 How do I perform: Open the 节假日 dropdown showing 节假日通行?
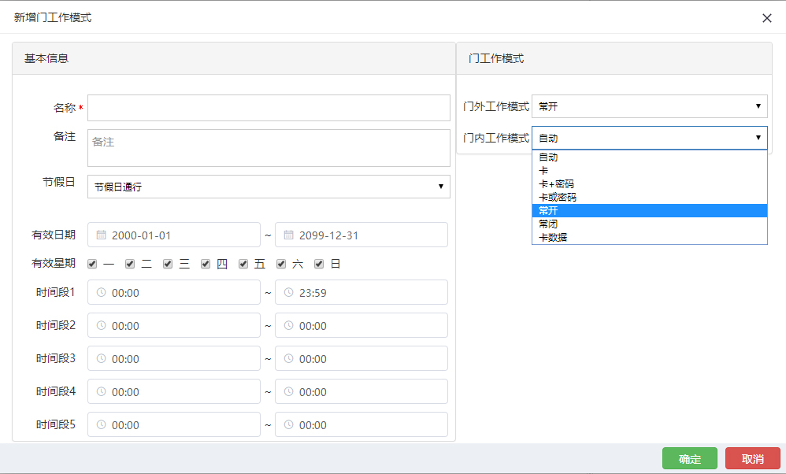pyautogui.click(x=269, y=187)
